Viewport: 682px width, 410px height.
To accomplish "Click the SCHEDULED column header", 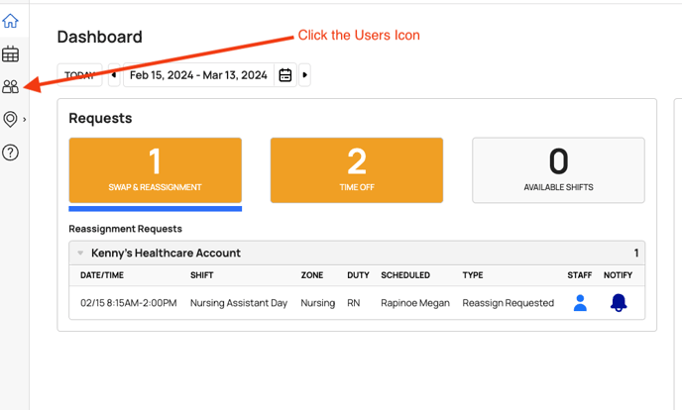I will (405, 275).
